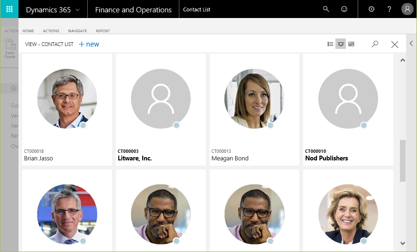The height and width of the screenshot is (252, 417).
Task: Click contact number CT000010
Action: pyautogui.click(x=315, y=151)
